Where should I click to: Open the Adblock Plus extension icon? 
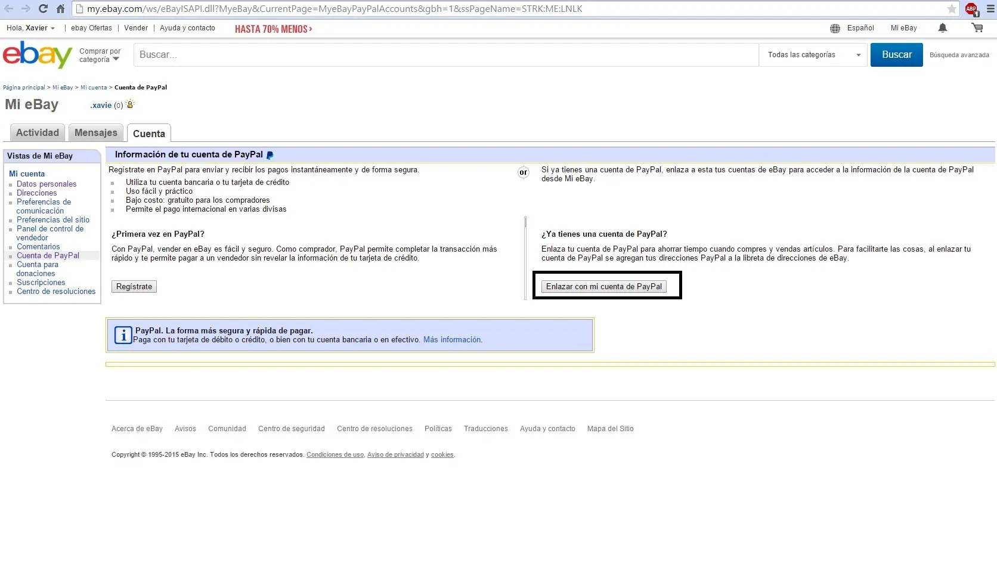click(x=971, y=9)
